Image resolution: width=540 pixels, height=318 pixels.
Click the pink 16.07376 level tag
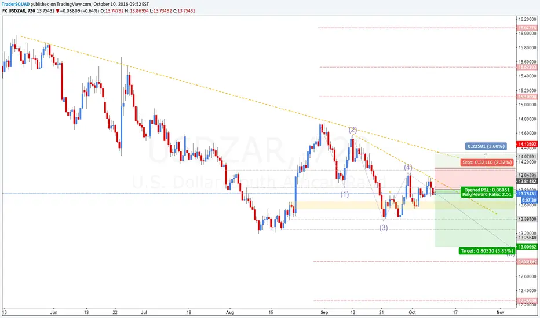pyautogui.click(x=527, y=28)
